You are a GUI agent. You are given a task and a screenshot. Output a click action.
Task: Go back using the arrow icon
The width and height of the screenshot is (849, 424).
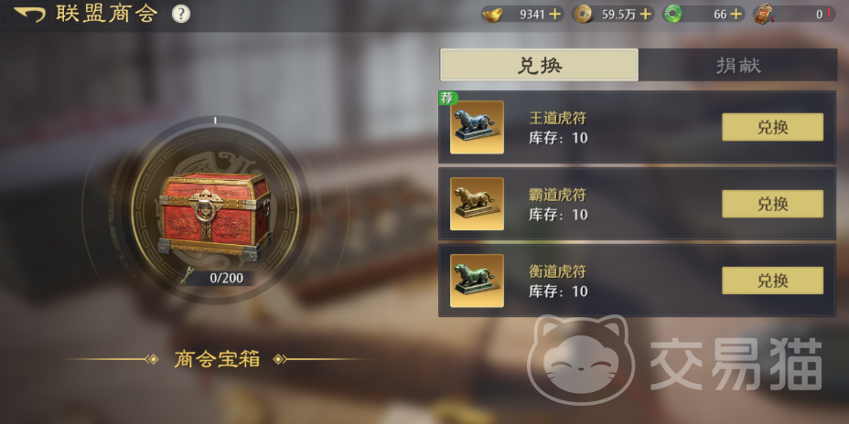point(30,14)
